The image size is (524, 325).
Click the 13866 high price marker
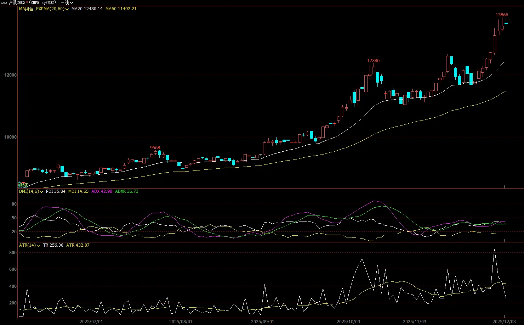(x=502, y=15)
